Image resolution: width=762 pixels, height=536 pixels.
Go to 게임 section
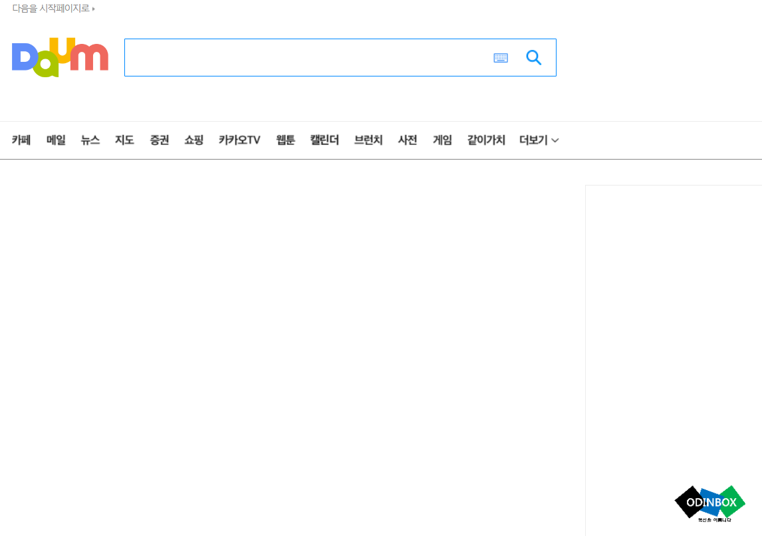443,140
